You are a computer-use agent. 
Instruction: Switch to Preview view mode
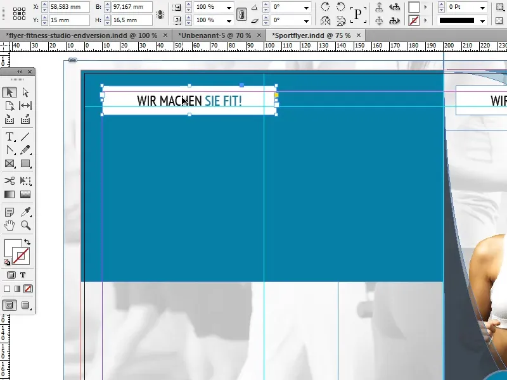pos(25,305)
